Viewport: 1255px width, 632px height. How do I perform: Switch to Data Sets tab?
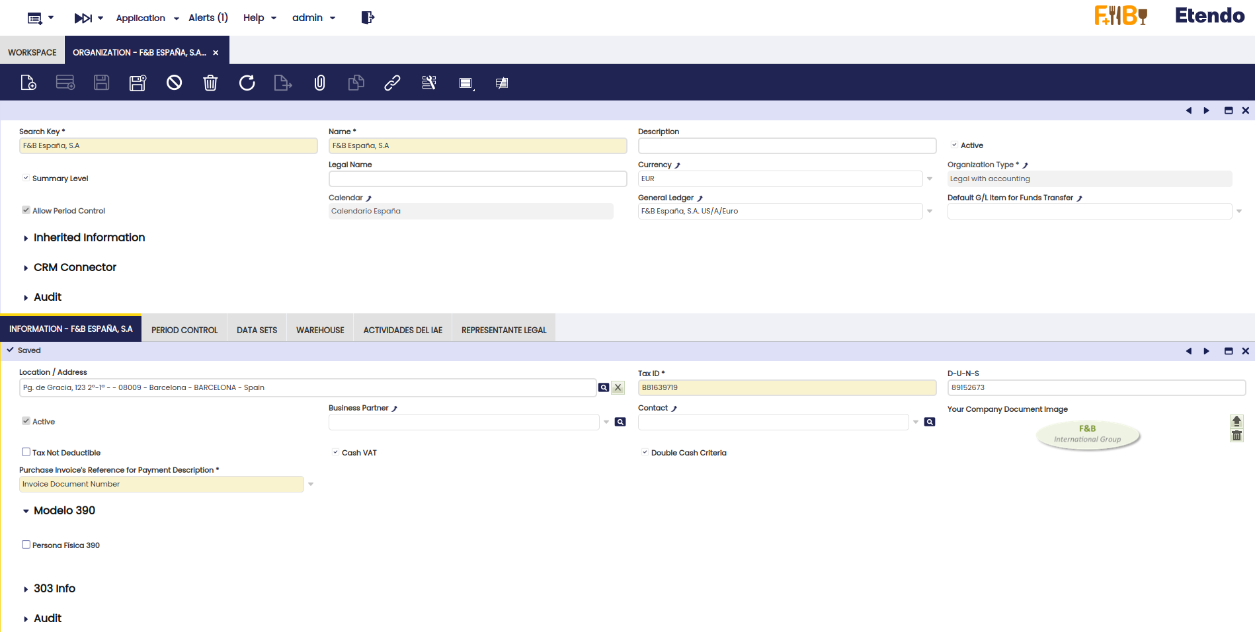pos(257,330)
